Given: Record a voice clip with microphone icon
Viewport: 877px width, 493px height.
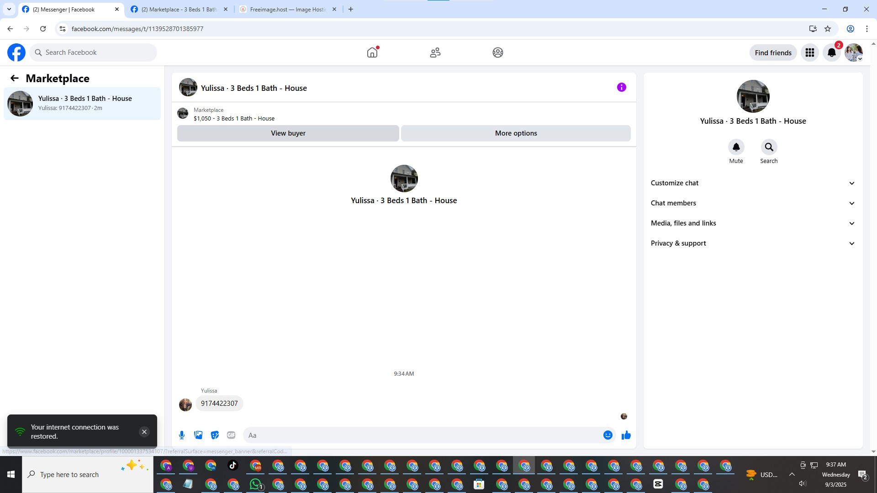Looking at the screenshot, I should pos(182,435).
